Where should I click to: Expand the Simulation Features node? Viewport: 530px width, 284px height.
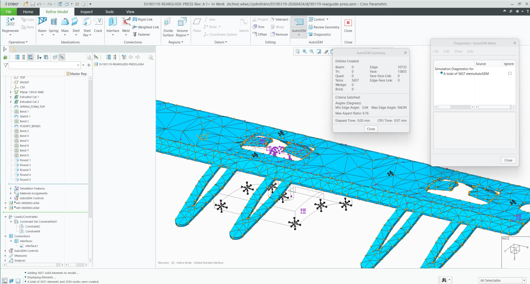click(11, 188)
